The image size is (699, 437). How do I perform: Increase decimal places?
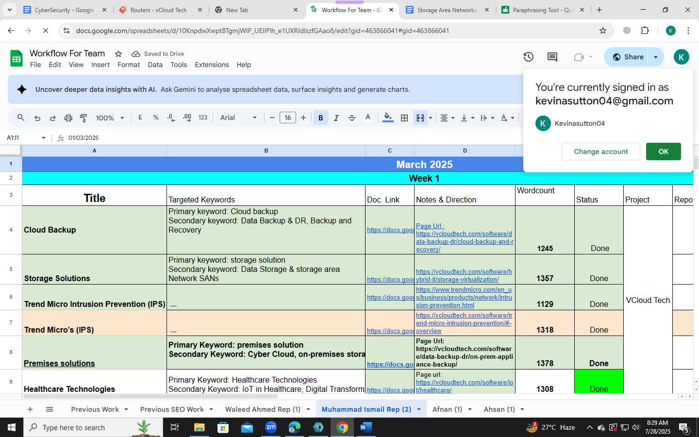(x=187, y=118)
